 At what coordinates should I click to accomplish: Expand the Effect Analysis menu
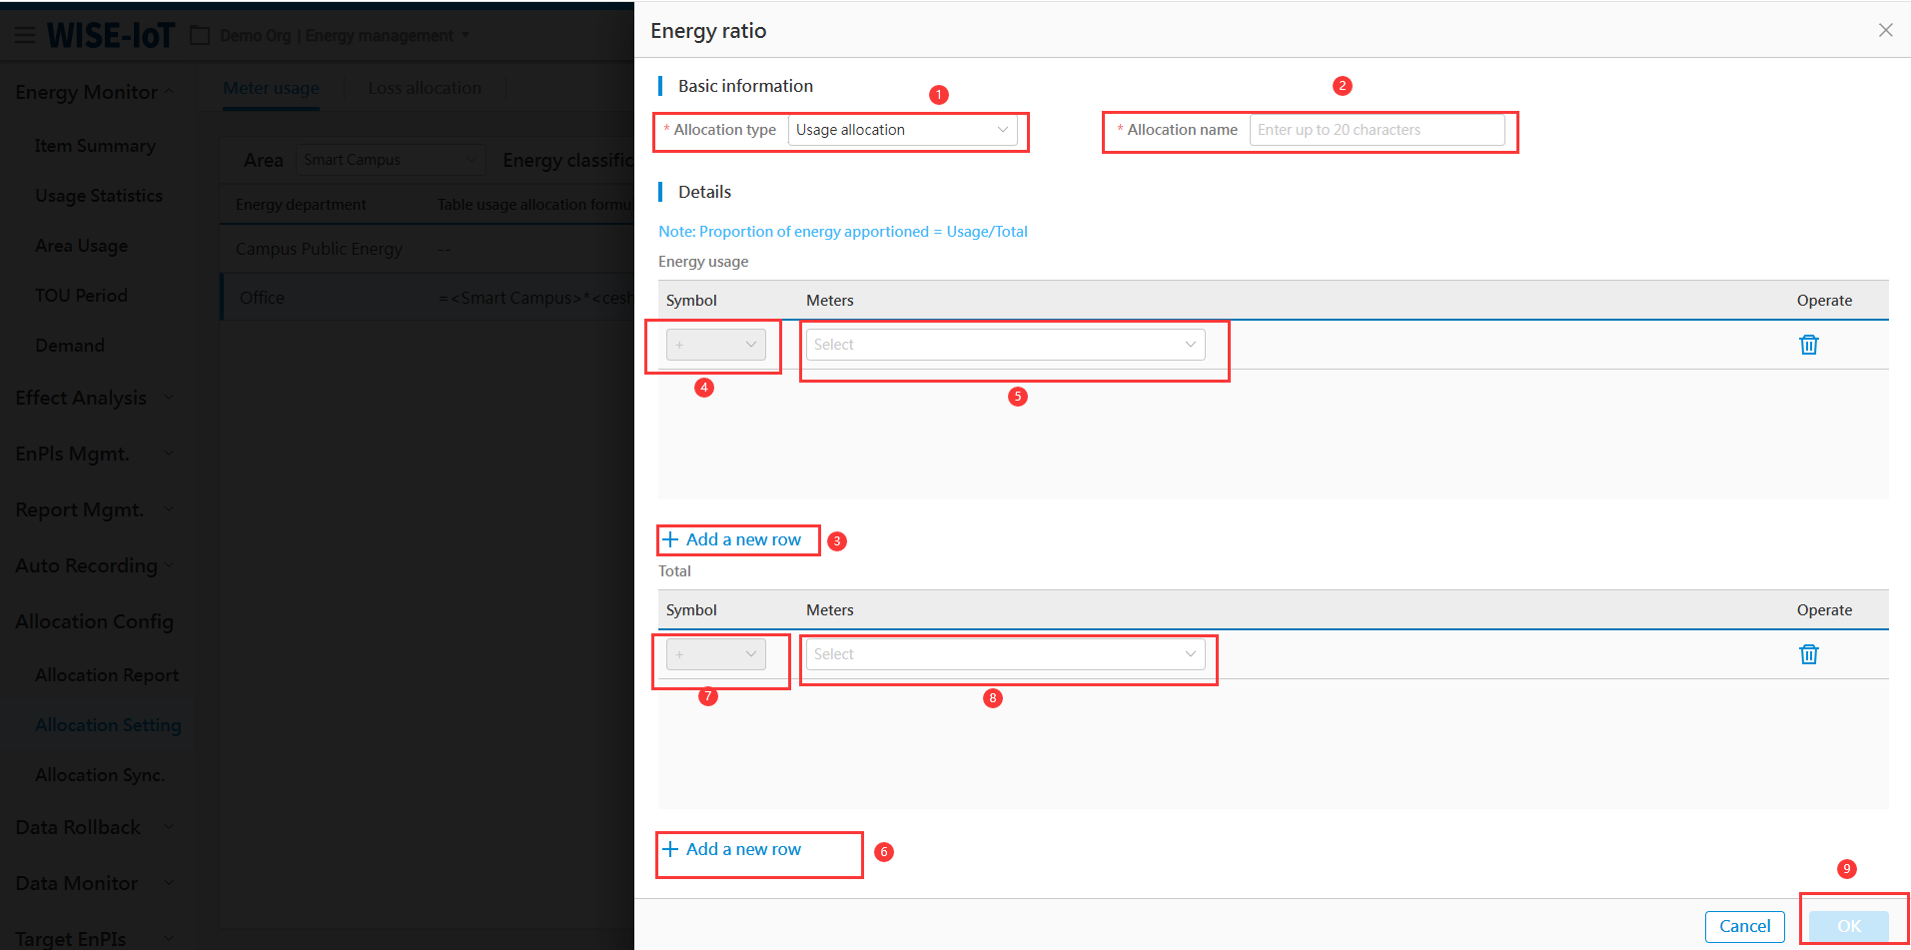click(81, 398)
